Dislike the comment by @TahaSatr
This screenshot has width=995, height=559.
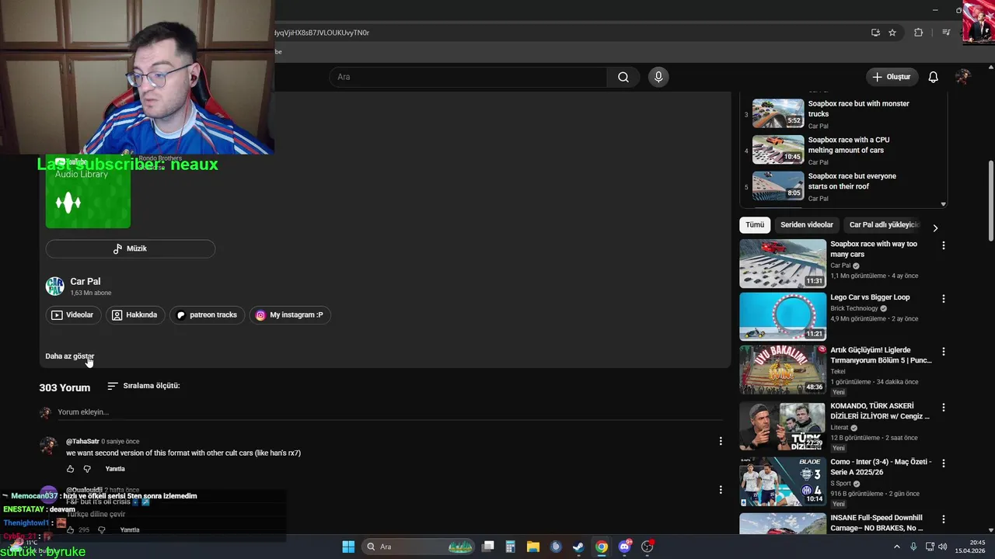pos(87,469)
